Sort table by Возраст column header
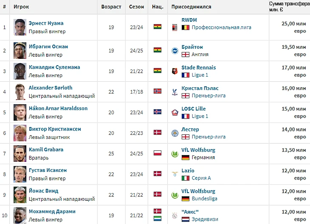The image size is (310, 224). pos(111,7)
